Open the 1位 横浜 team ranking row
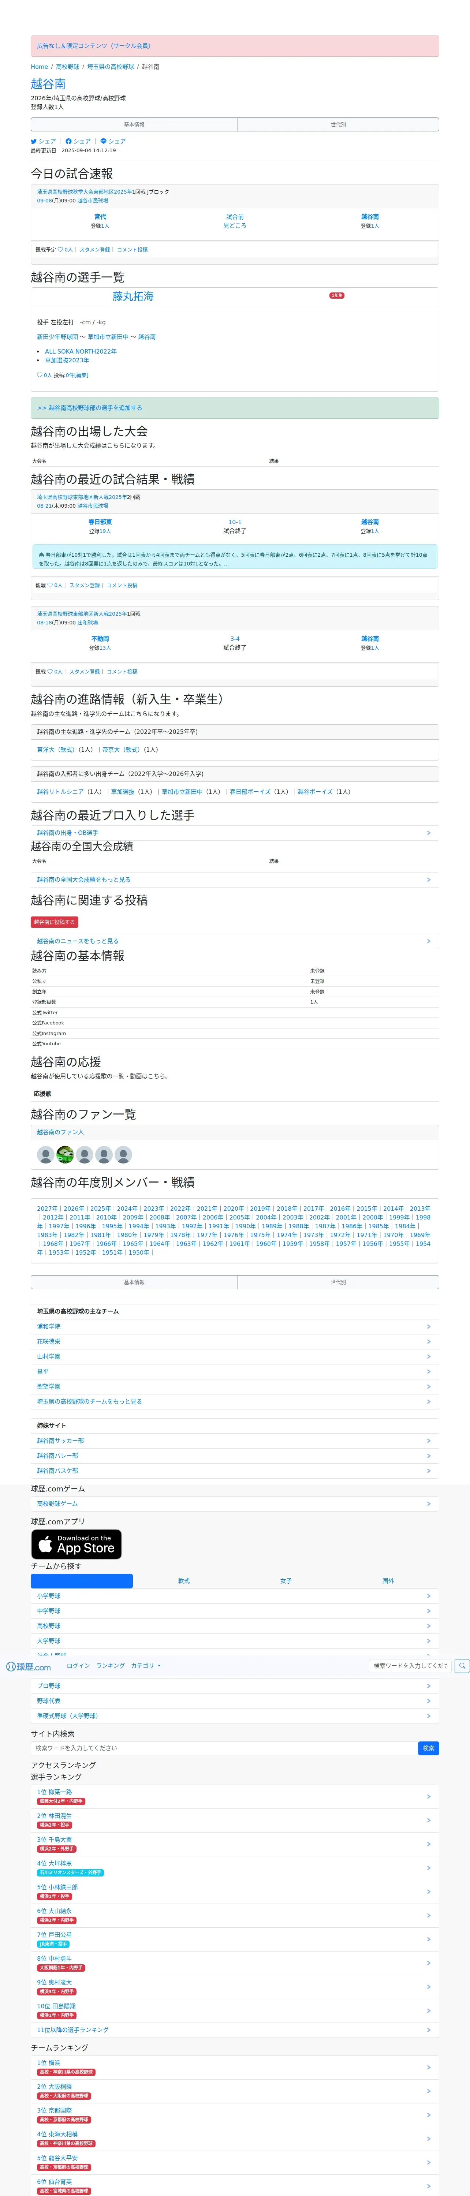 (x=235, y=2067)
